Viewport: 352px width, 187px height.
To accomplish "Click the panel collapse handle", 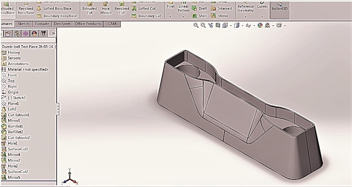I will 58,109.
